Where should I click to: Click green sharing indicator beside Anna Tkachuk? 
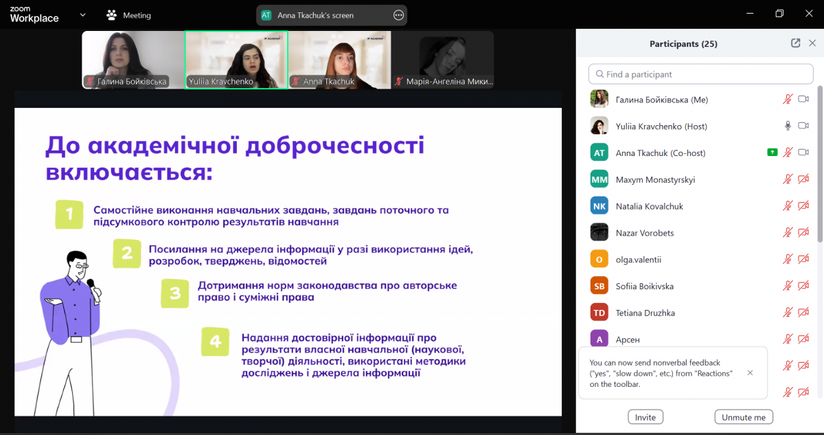coord(772,153)
